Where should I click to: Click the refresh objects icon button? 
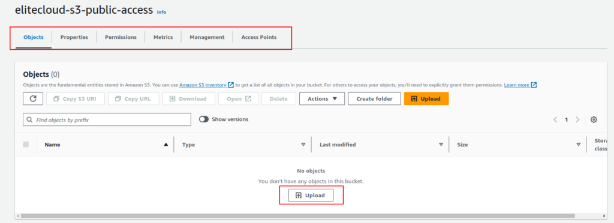[x=33, y=98]
